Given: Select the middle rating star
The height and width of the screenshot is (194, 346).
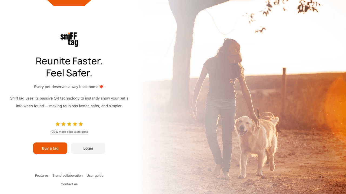Looking at the screenshot, I should coord(69,124).
